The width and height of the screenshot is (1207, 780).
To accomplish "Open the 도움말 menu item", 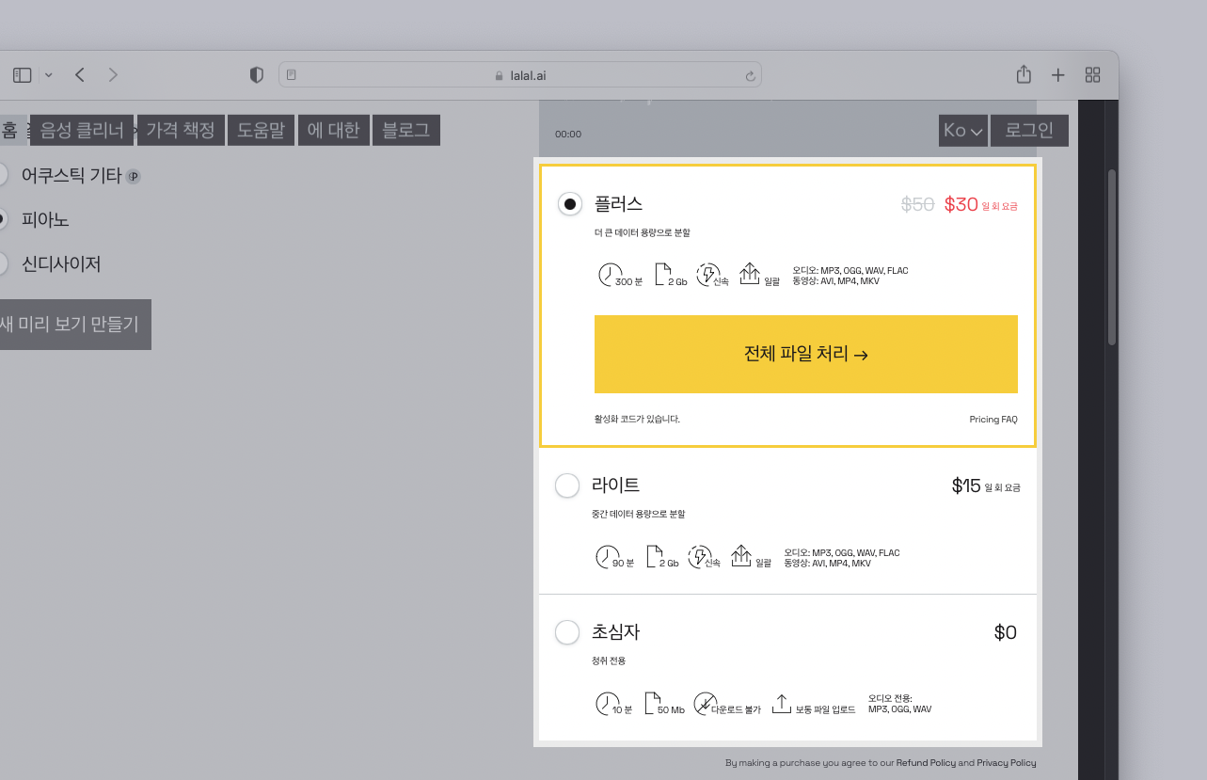I will point(261,131).
